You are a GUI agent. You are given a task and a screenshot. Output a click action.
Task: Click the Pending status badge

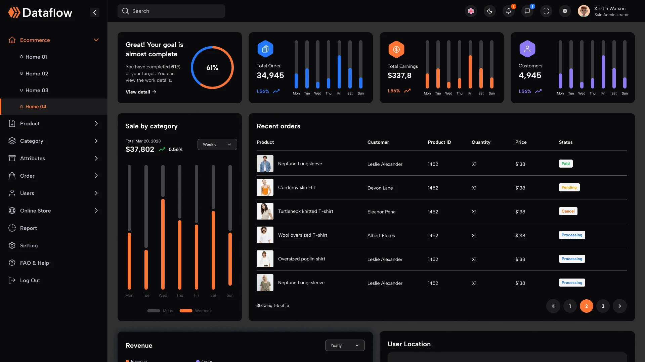(x=569, y=187)
